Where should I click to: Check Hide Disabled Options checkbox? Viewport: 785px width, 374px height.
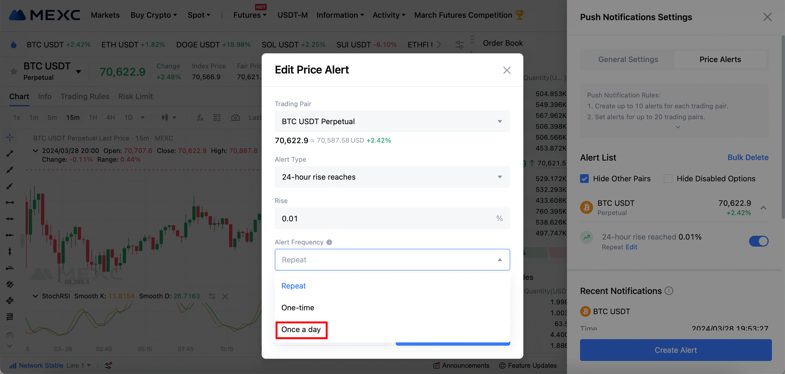(x=668, y=179)
